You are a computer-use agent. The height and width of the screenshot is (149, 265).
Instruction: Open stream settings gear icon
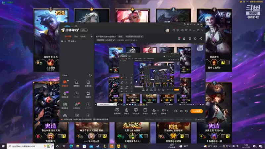click(x=186, y=111)
